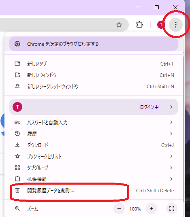Click the history clock icon
Image resolution: width=190 pixels, height=217 pixels.
(17, 134)
